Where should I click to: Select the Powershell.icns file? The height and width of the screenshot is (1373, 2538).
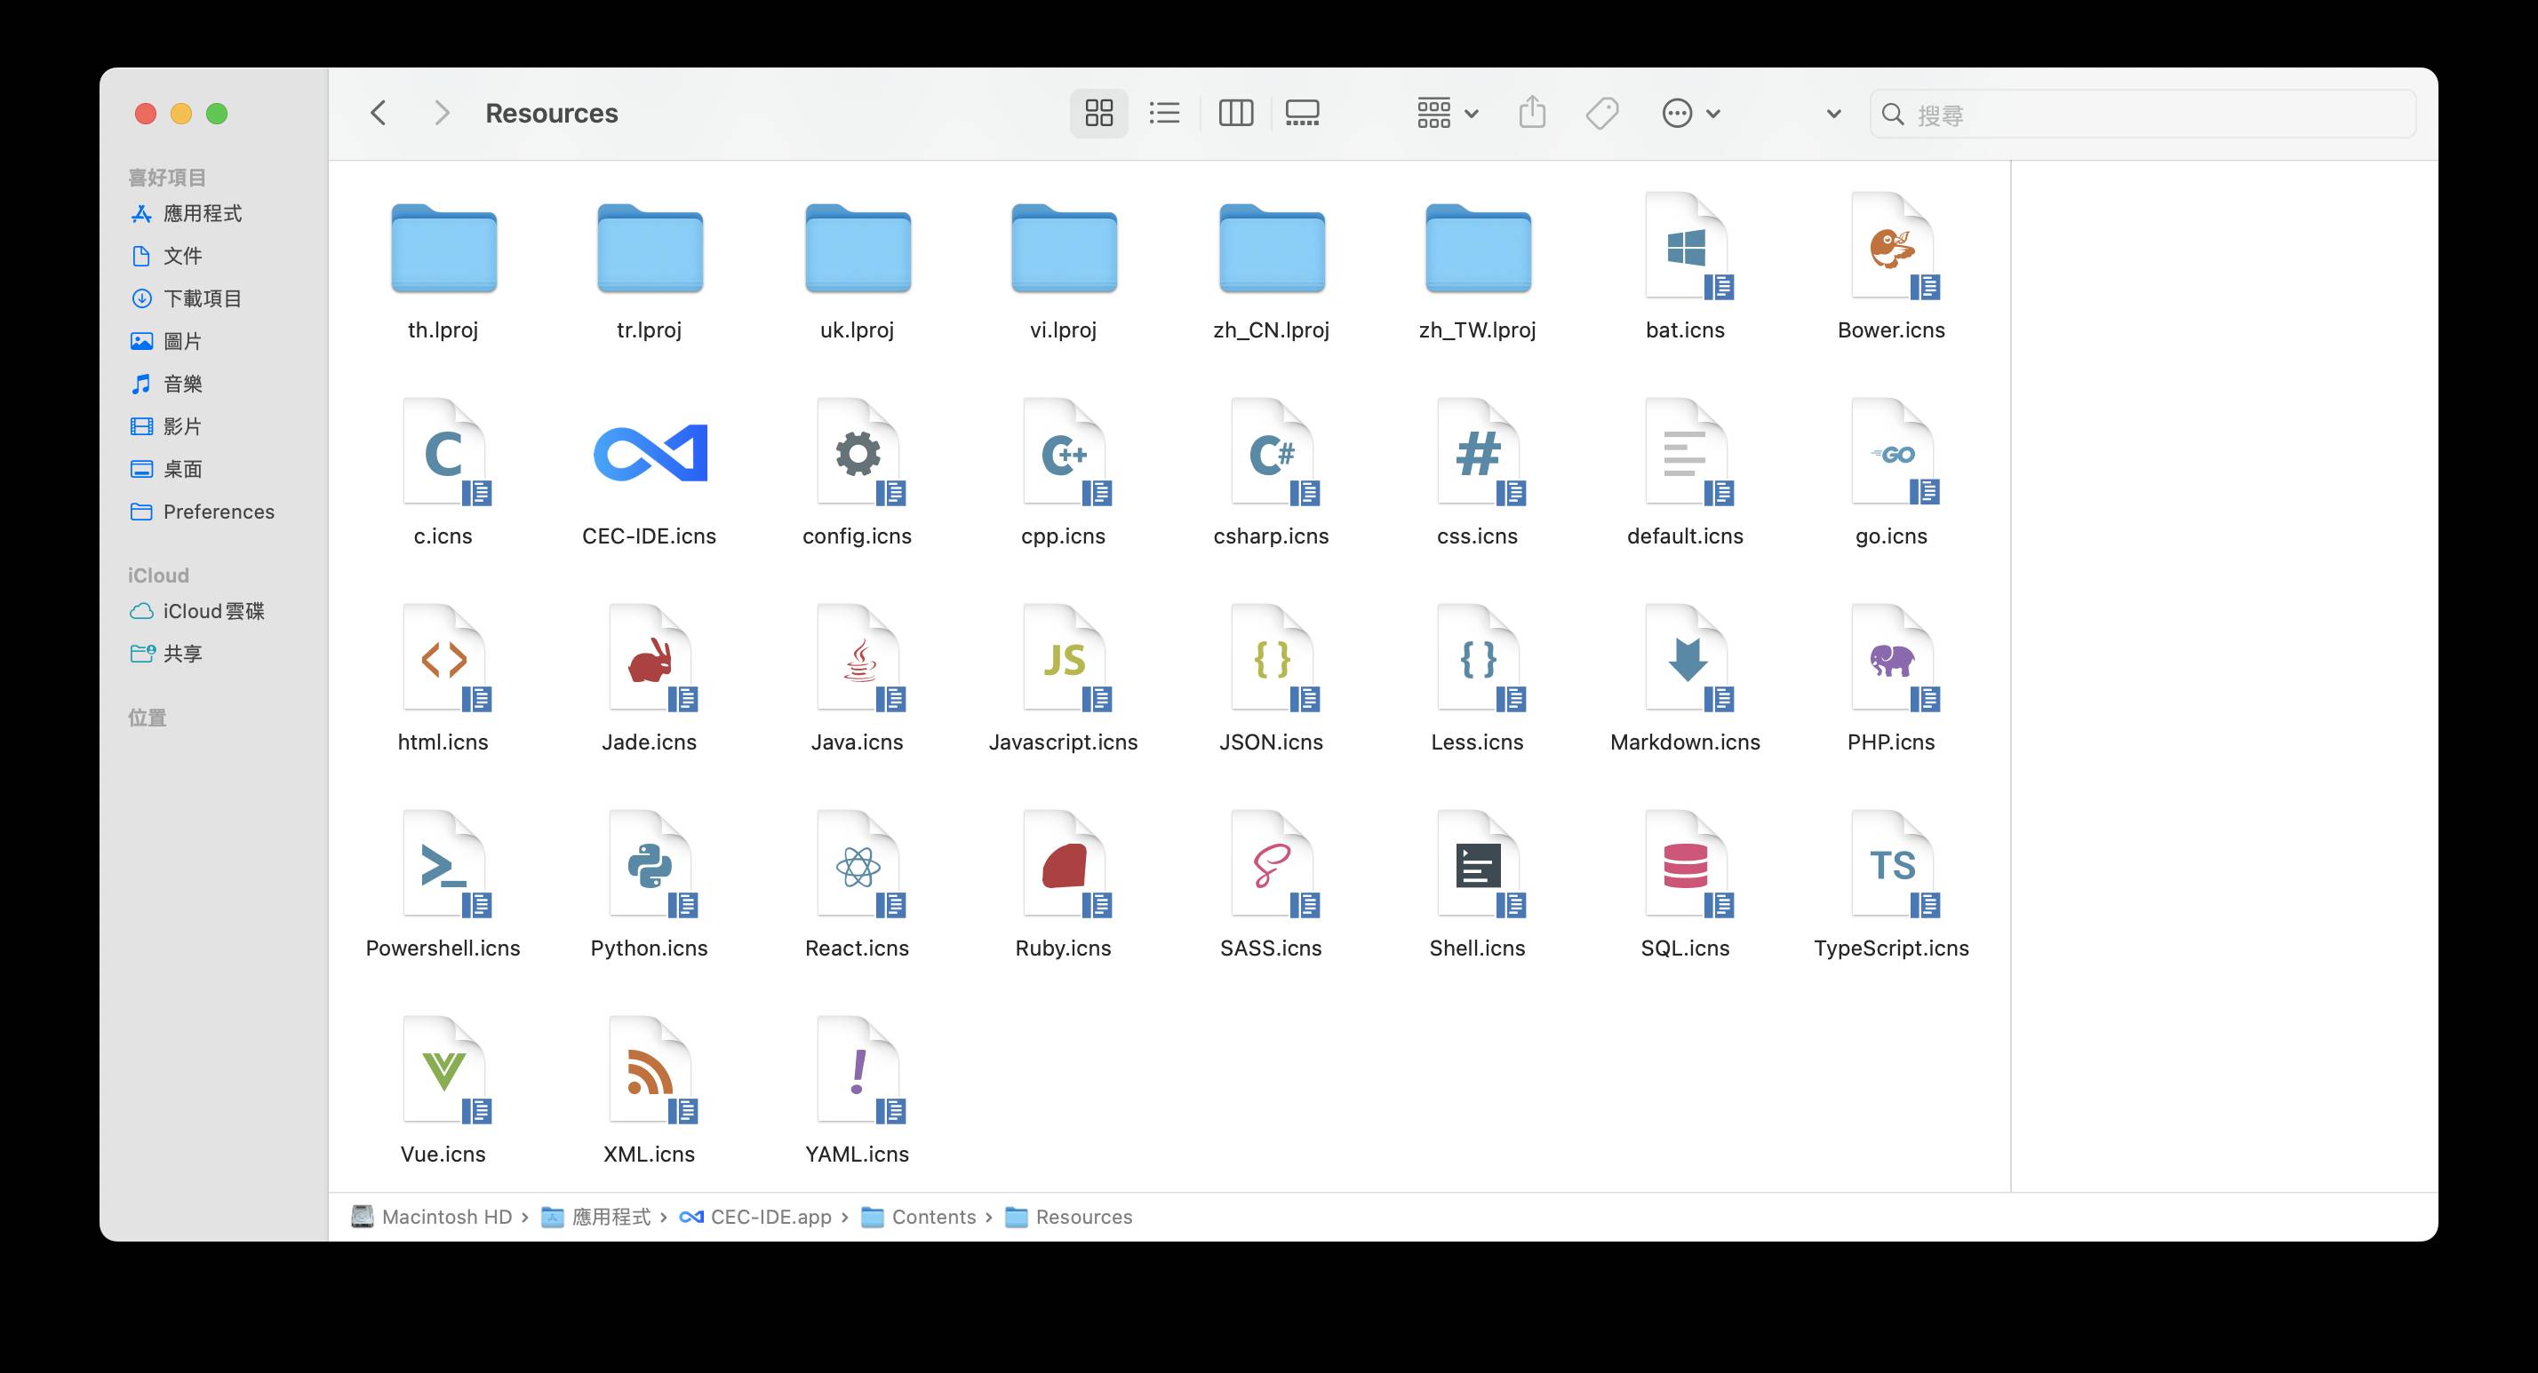pyautogui.click(x=443, y=865)
